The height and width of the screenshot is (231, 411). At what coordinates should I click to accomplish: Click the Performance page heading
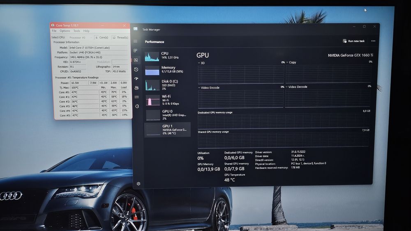tap(155, 42)
